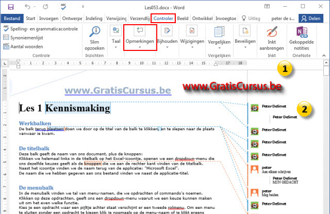Open account name peter de s...
The width and height of the screenshot is (330, 214).
283,19
